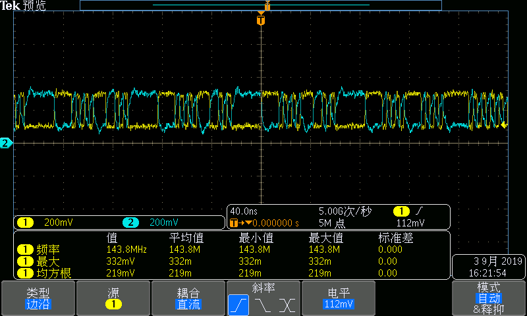Click the 16:21:54 time readout
Image resolution: width=527 pixels, height=316 pixels.
pyautogui.click(x=487, y=273)
